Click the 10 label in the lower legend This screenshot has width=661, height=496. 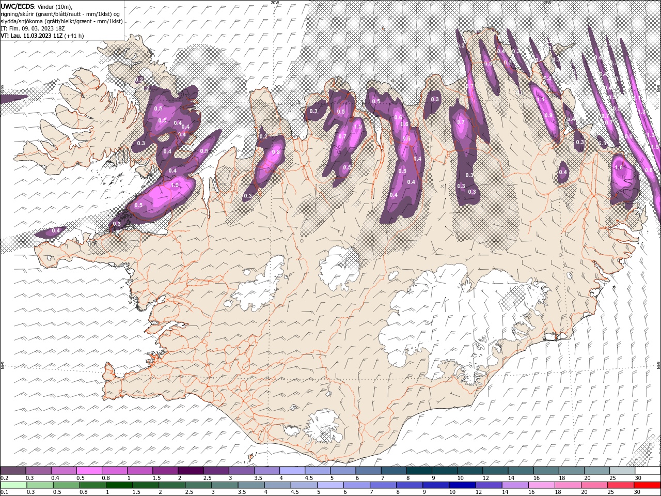pos(452,492)
